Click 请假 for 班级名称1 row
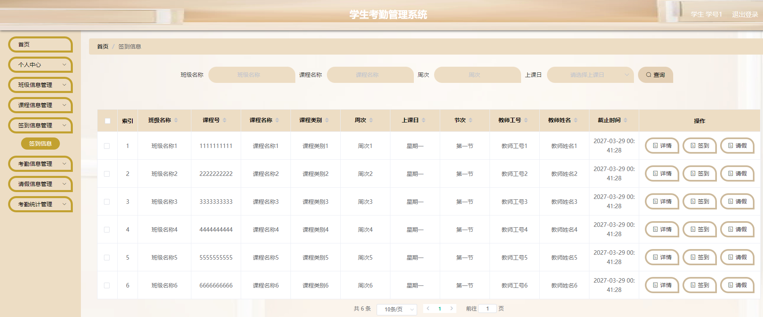763x317 pixels. [x=737, y=146]
